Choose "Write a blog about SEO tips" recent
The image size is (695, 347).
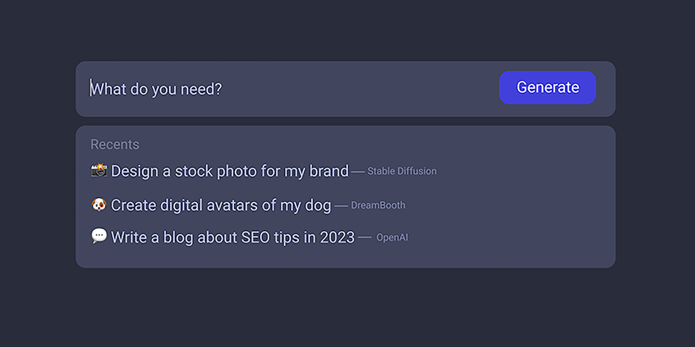[232, 237]
